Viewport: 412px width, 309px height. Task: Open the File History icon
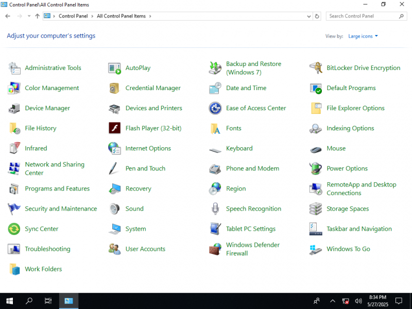click(14, 128)
